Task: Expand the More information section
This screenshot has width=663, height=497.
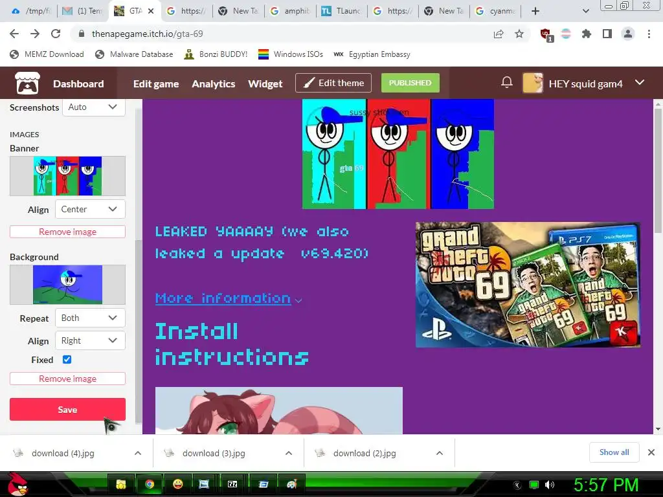Action: [x=229, y=298]
